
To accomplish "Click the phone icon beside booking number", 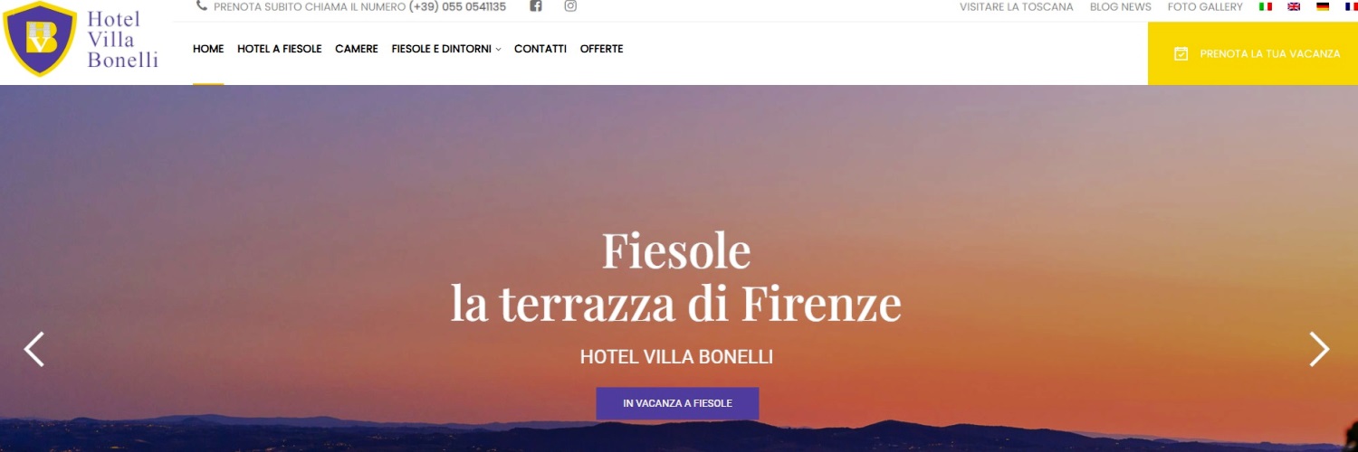I will coord(201,5).
